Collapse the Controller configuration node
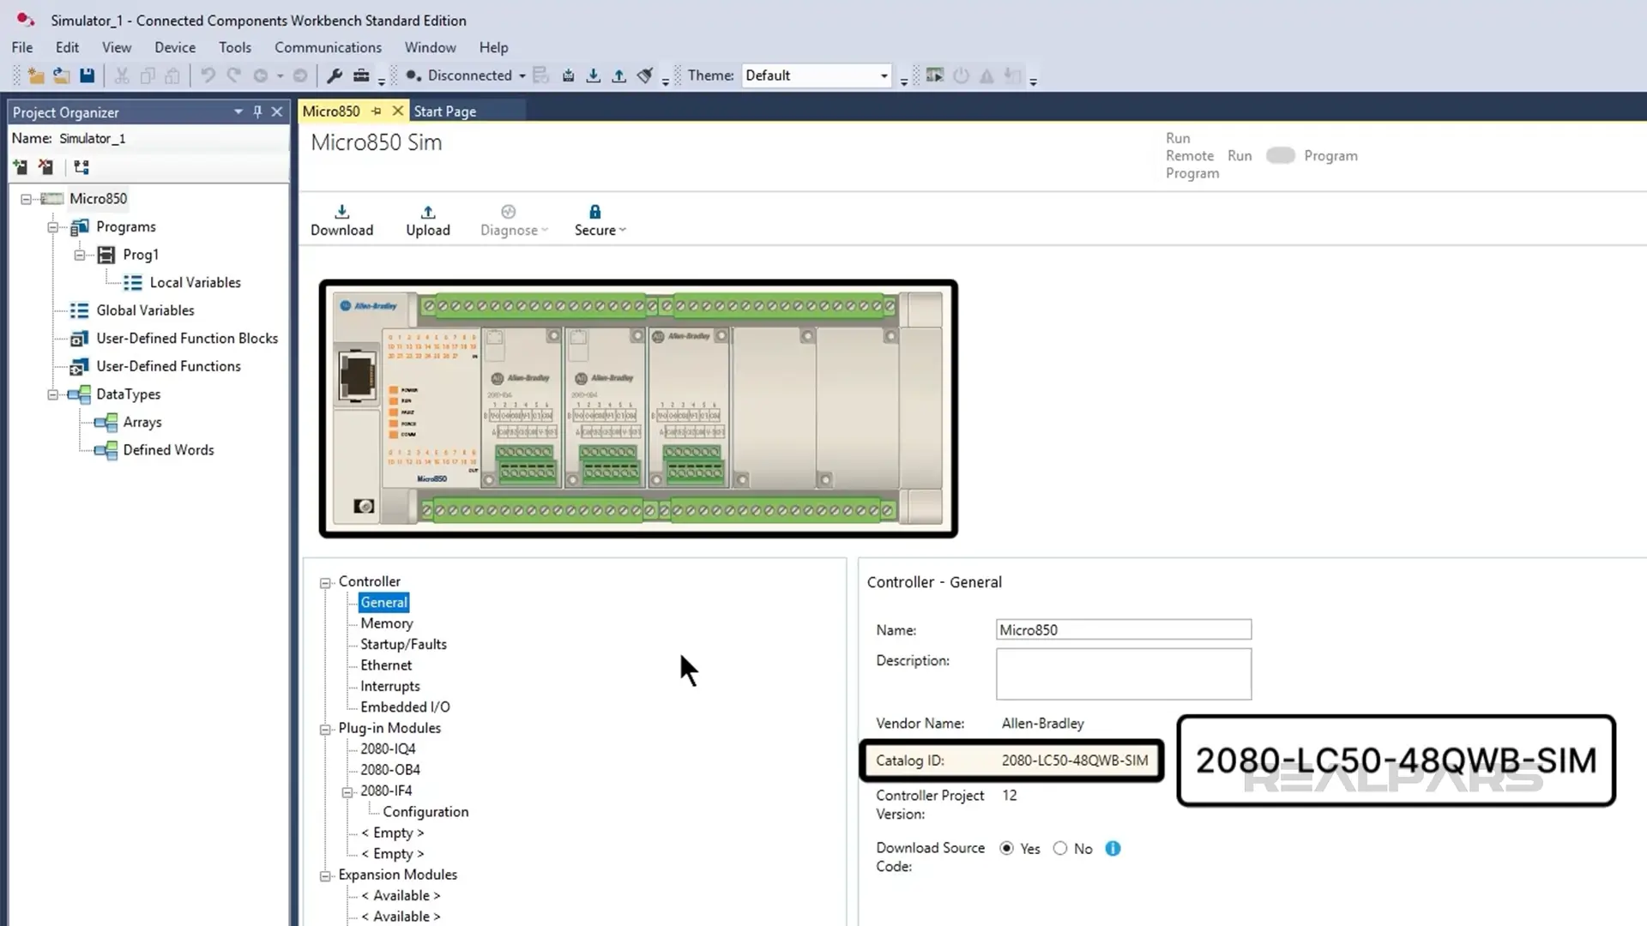The height and width of the screenshot is (926, 1647). (x=325, y=582)
